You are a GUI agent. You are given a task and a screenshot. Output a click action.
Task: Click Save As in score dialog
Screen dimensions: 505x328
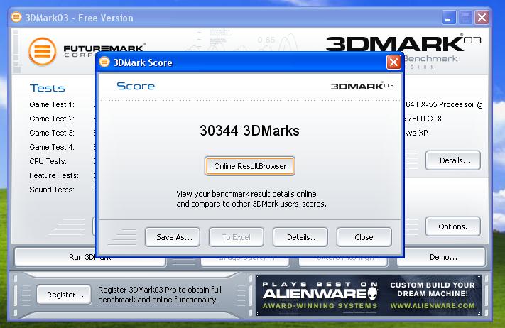pyautogui.click(x=173, y=237)
